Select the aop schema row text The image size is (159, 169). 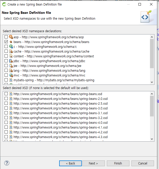pyautogui.click(x=49, y=37)
